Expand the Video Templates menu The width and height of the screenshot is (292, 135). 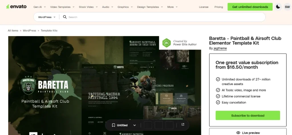(62, 7)
